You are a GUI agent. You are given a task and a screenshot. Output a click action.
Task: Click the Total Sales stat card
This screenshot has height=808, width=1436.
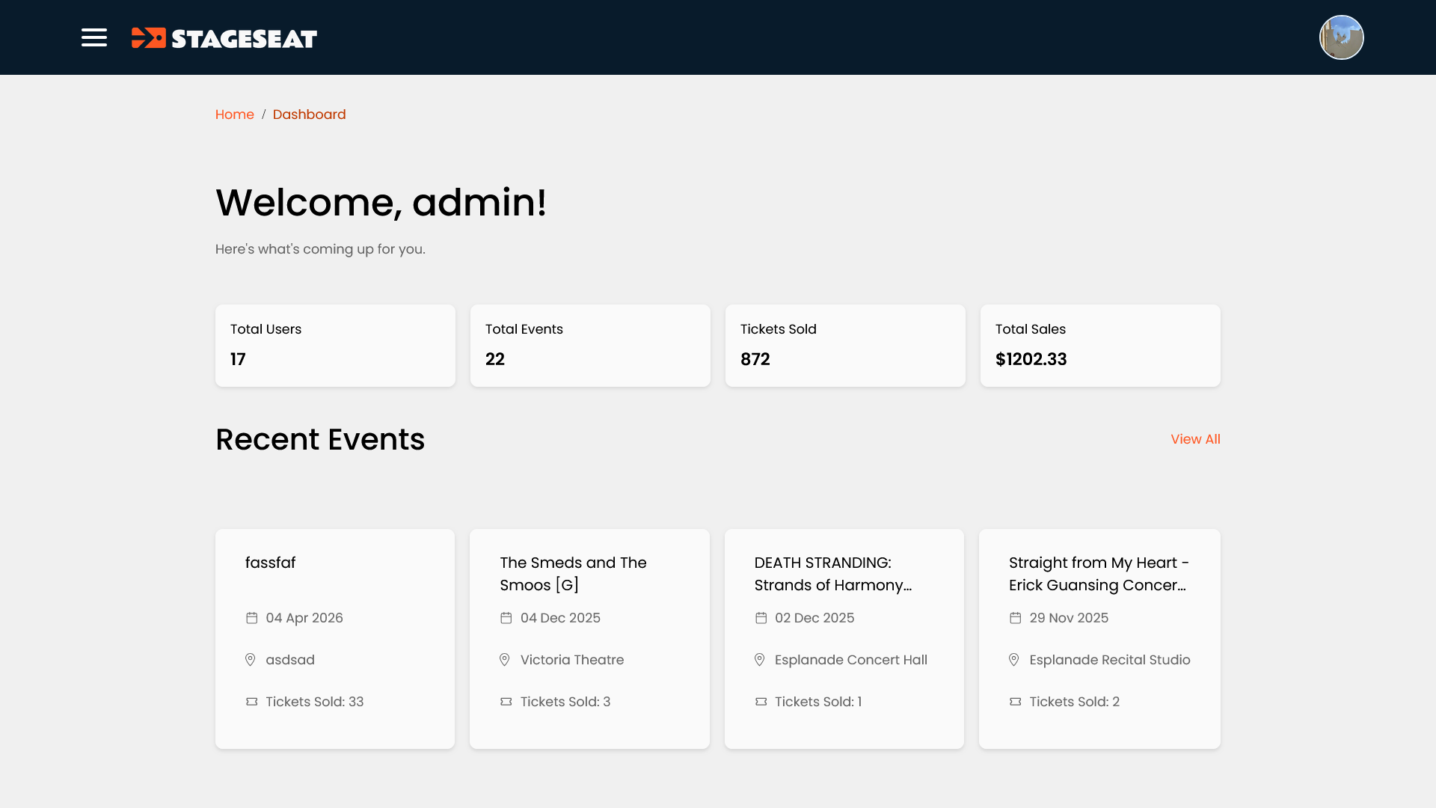pos(1100,345)
